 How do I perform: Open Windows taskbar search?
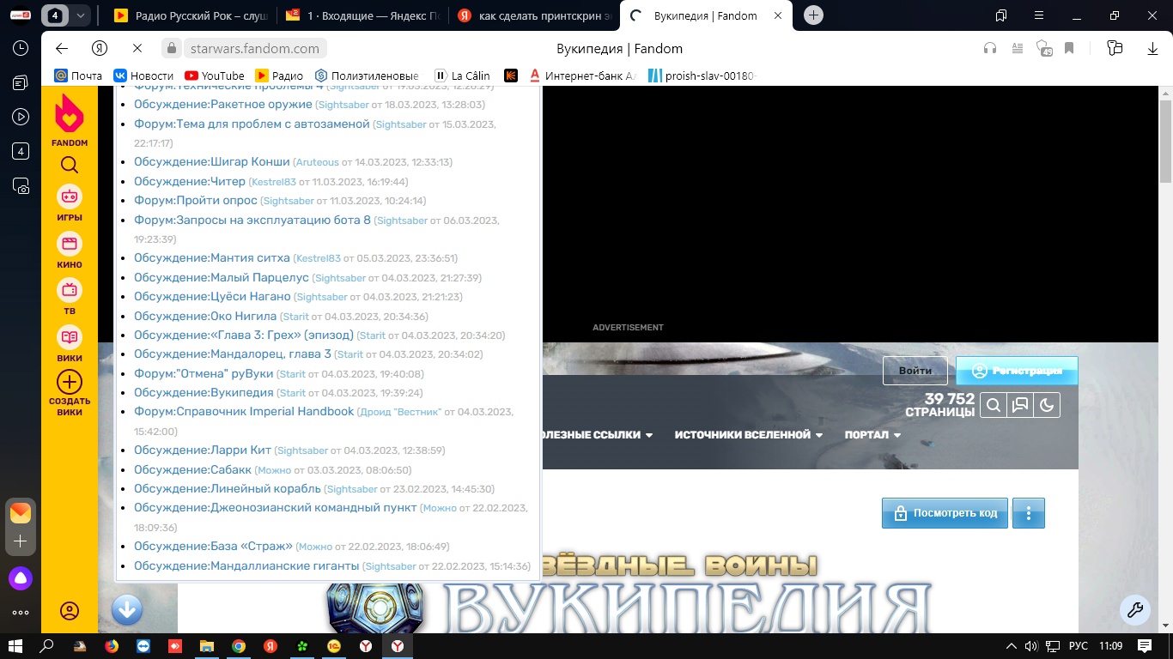pos(46,645)
